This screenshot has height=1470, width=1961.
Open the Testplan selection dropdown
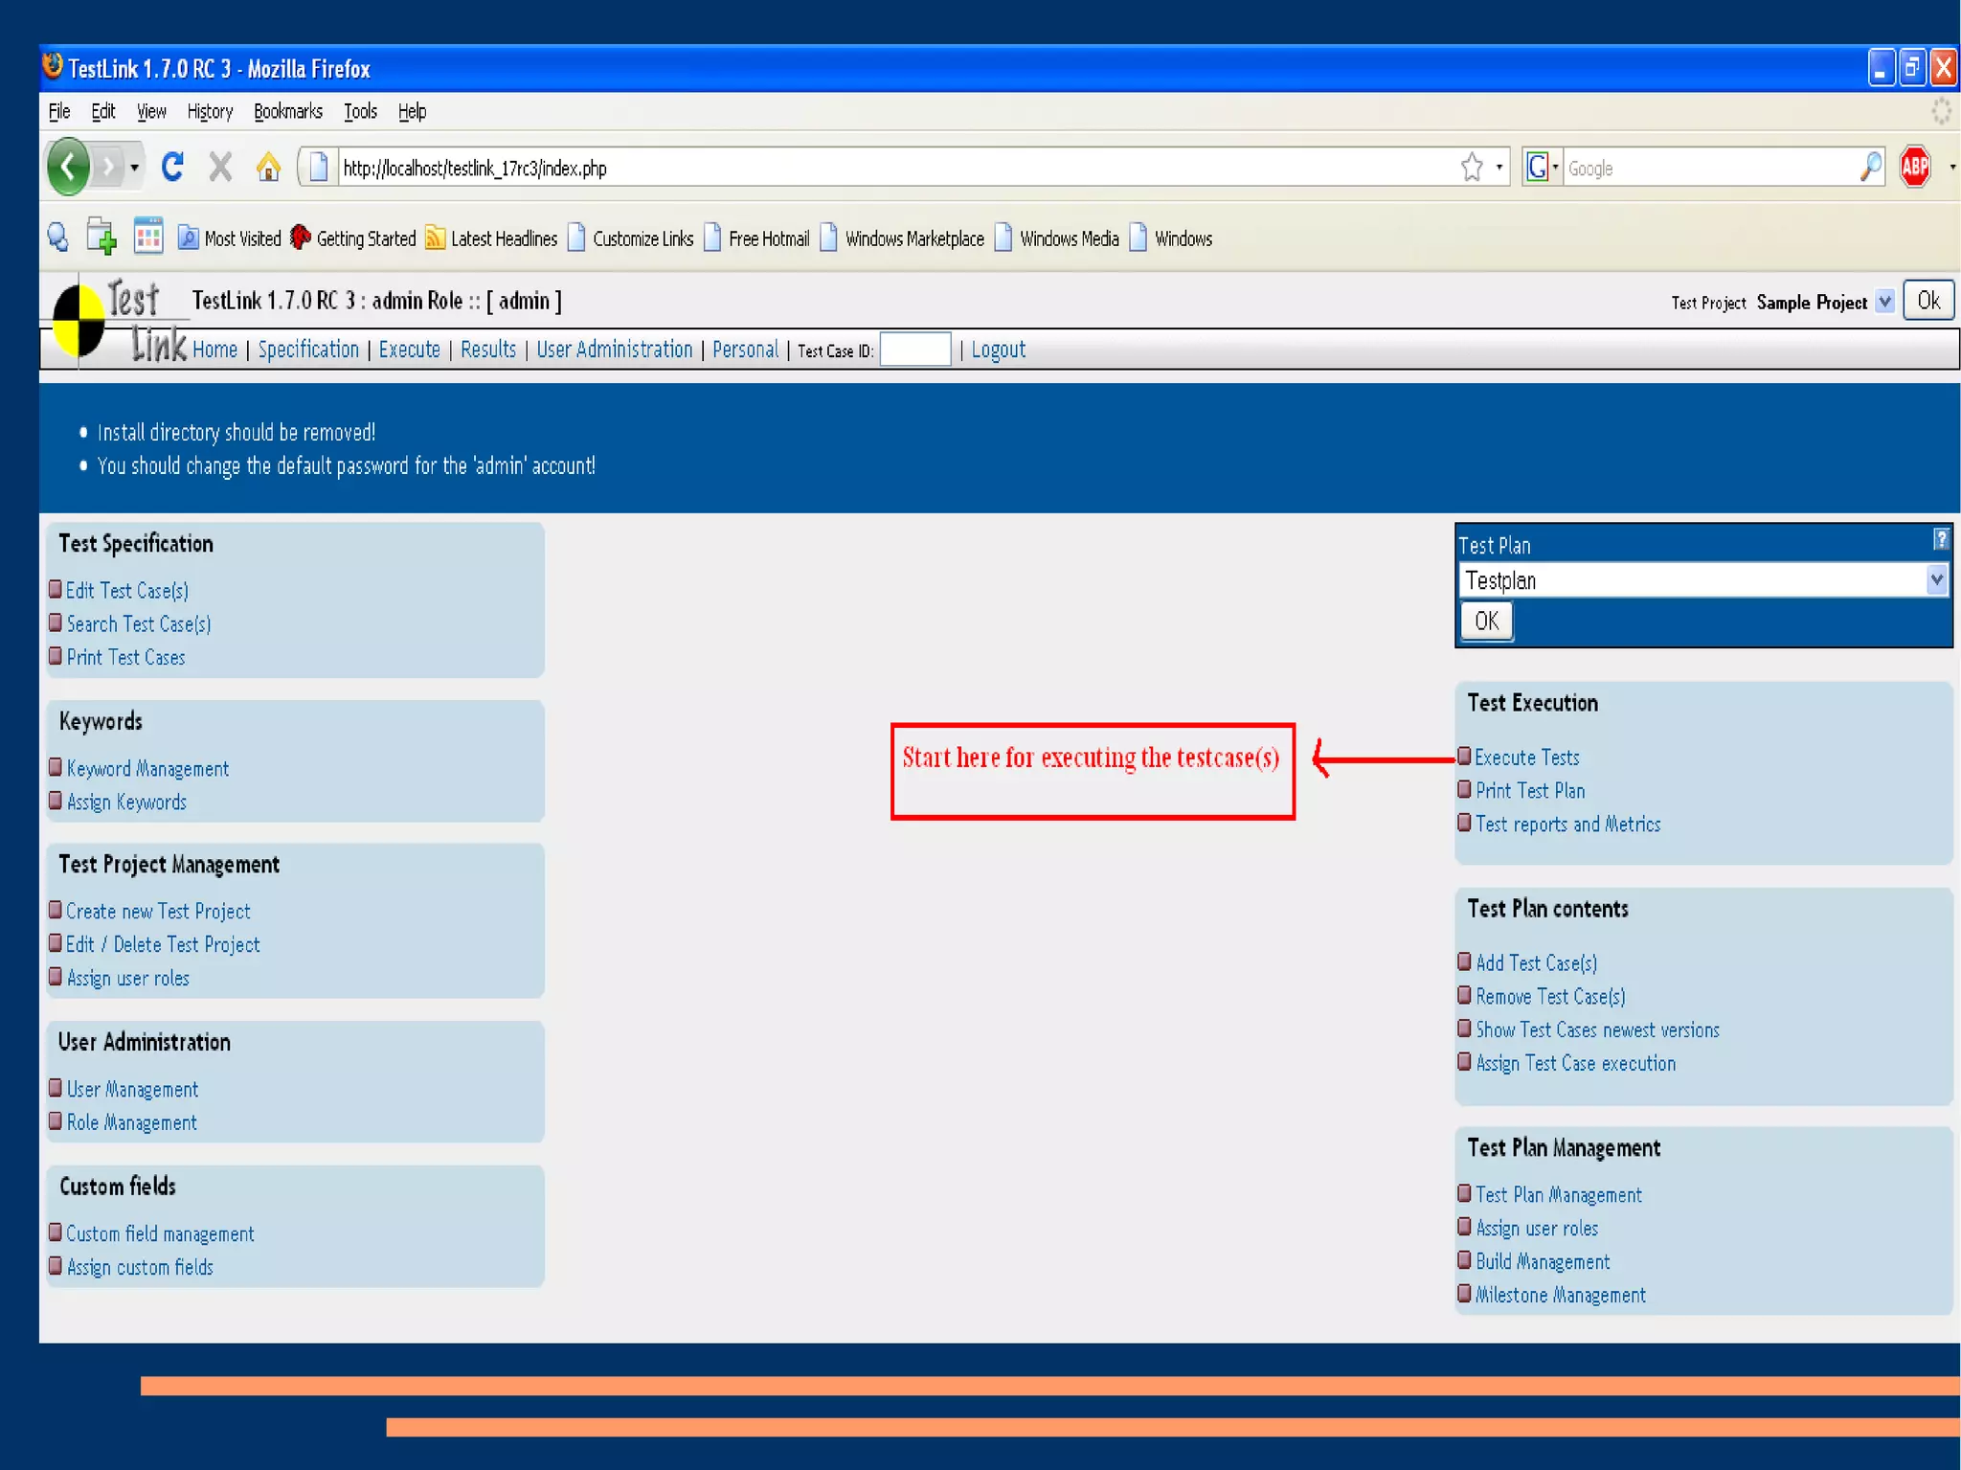point(1704,580)
